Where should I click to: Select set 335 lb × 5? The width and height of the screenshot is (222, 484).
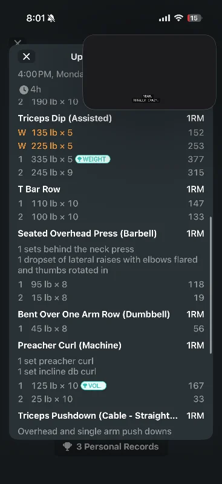pos(111,159)
